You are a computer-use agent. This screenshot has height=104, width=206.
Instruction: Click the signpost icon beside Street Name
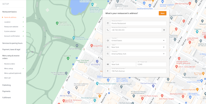[108, 71]
